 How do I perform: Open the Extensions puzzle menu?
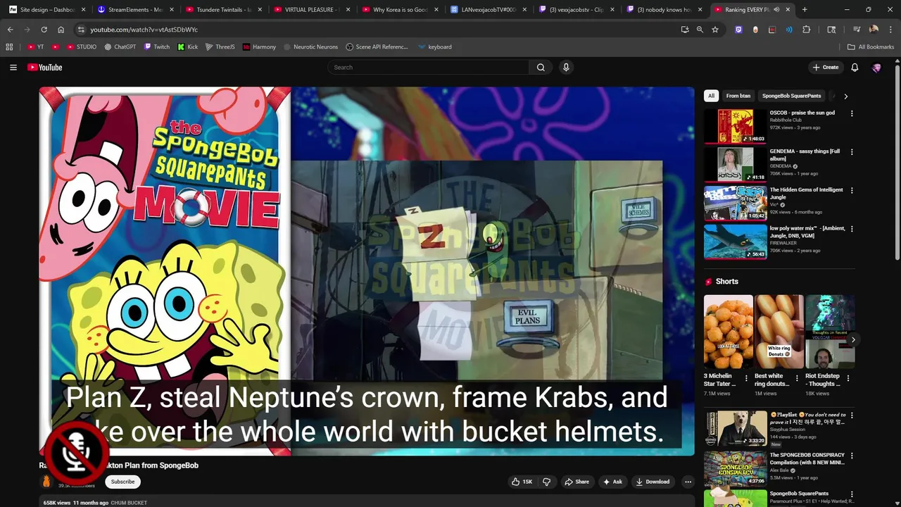click(x=807, y=30)
